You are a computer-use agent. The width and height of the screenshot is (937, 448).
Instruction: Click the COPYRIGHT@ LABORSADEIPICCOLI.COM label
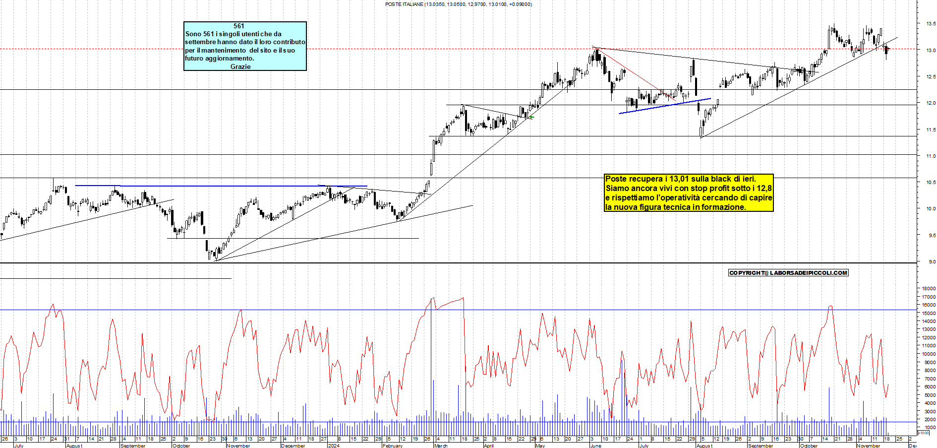point(788,273)
